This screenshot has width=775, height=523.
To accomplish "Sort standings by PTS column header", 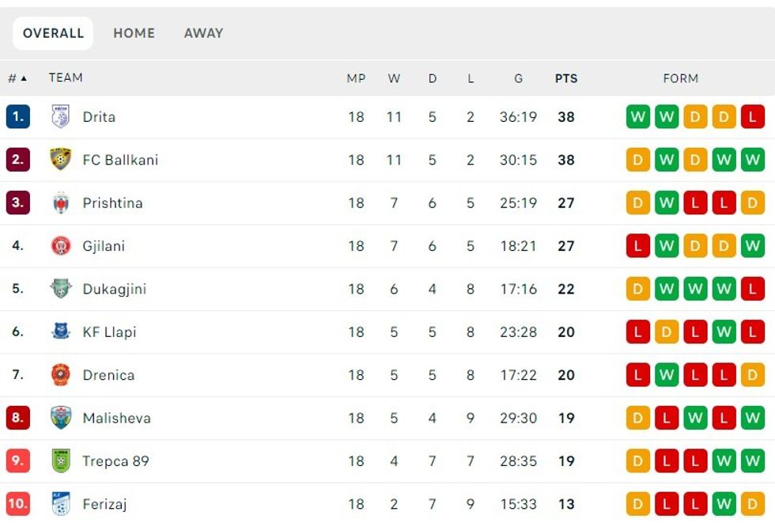I will [566, 78].
